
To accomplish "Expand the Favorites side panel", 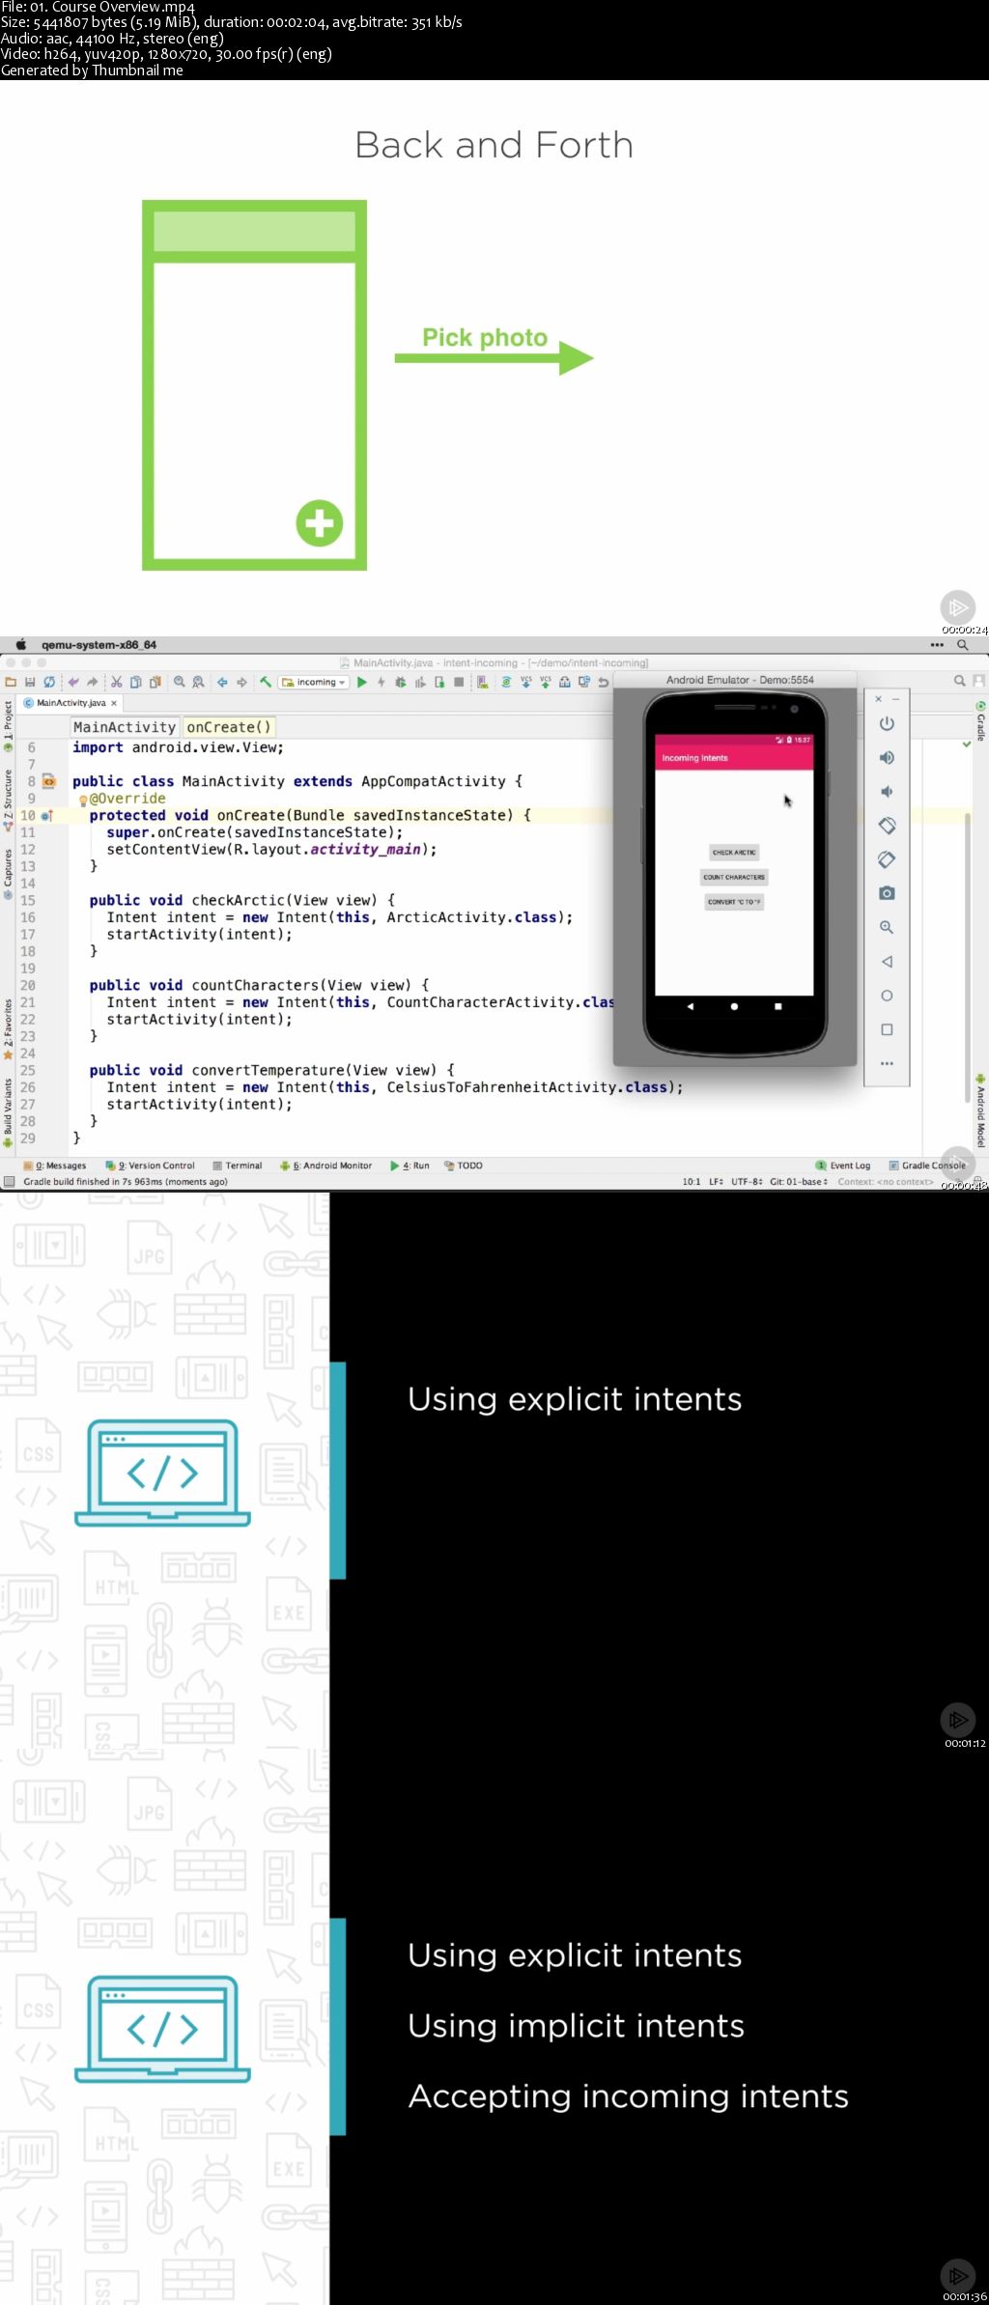I will point(8,1029).
